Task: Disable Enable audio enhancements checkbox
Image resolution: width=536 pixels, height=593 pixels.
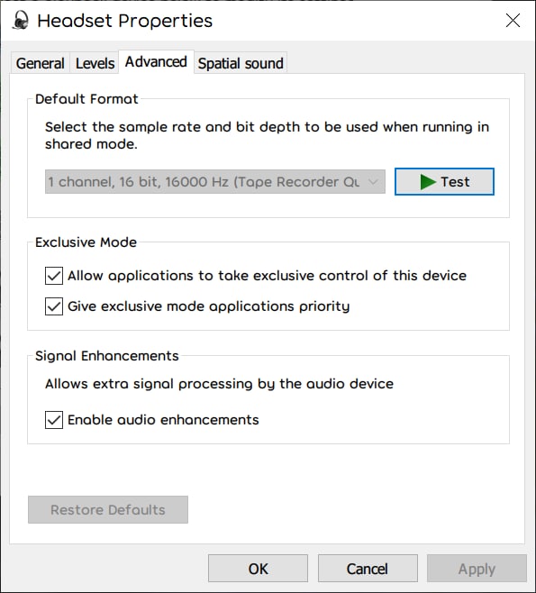Action: click(54, 420)
